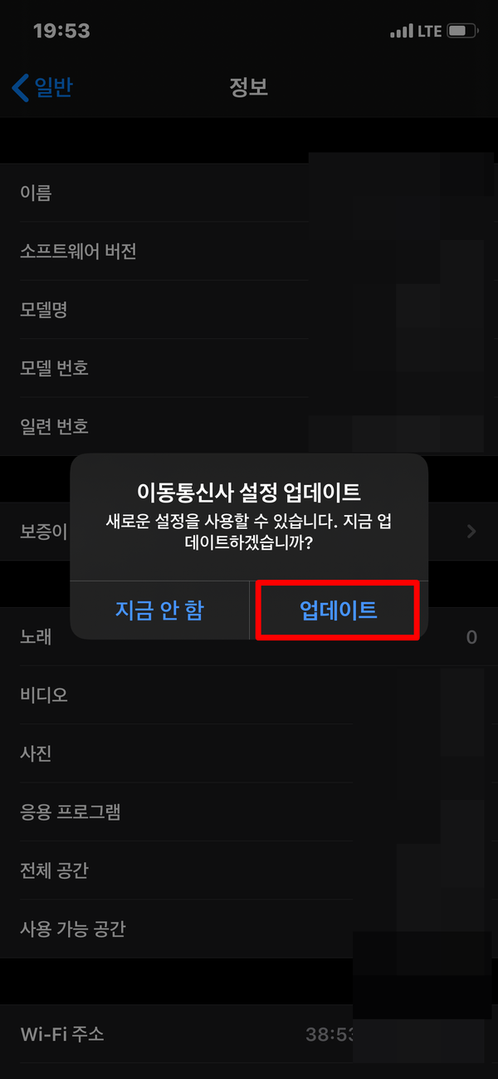Tap the cellular signal bars icon
The width and height of the screenshot is (498, 1079).
pos(401,32)
